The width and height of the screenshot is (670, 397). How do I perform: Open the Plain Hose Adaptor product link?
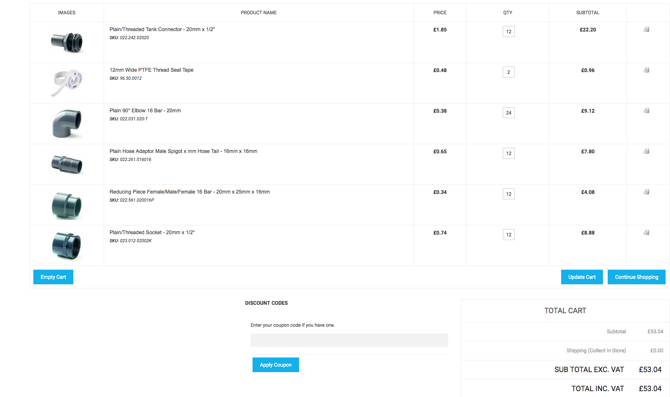coord(183,151)
